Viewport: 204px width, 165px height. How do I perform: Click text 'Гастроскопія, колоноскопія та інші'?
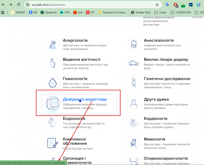[84, 125]
